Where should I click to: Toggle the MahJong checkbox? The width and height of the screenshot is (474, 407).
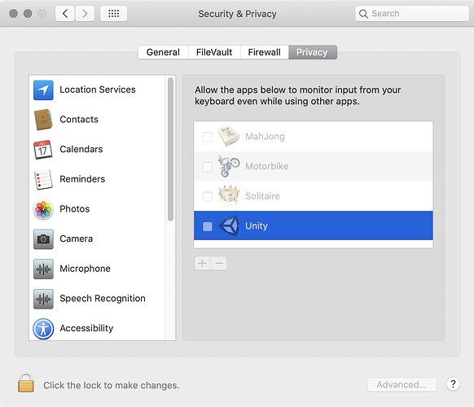[x=208, y=137]
